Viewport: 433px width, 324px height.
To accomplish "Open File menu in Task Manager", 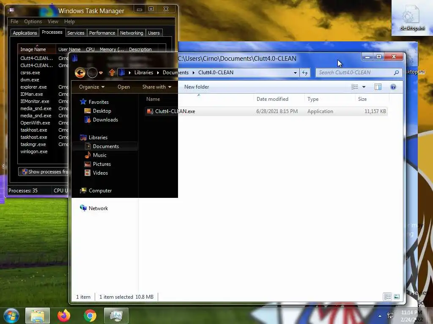I will [14, 22].
